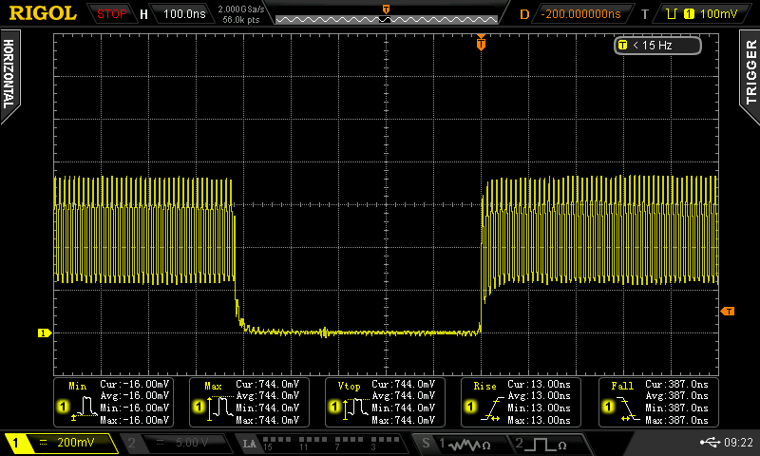Viewport: 760px width, 456px height.
Task: Click the RIGOL logo
Action: pos(43,14)
